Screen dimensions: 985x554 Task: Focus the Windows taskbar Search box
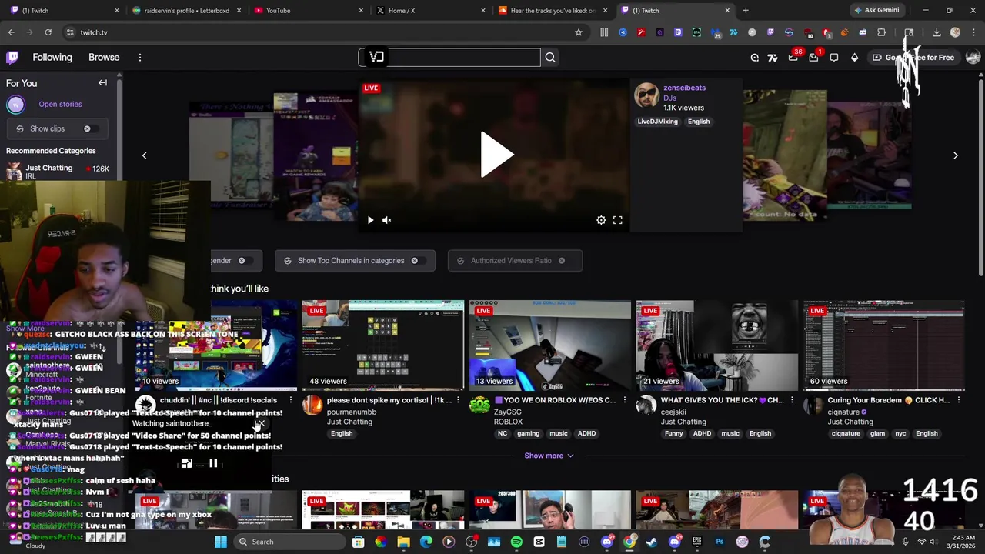pyautogui.click(x=289, y=542)
